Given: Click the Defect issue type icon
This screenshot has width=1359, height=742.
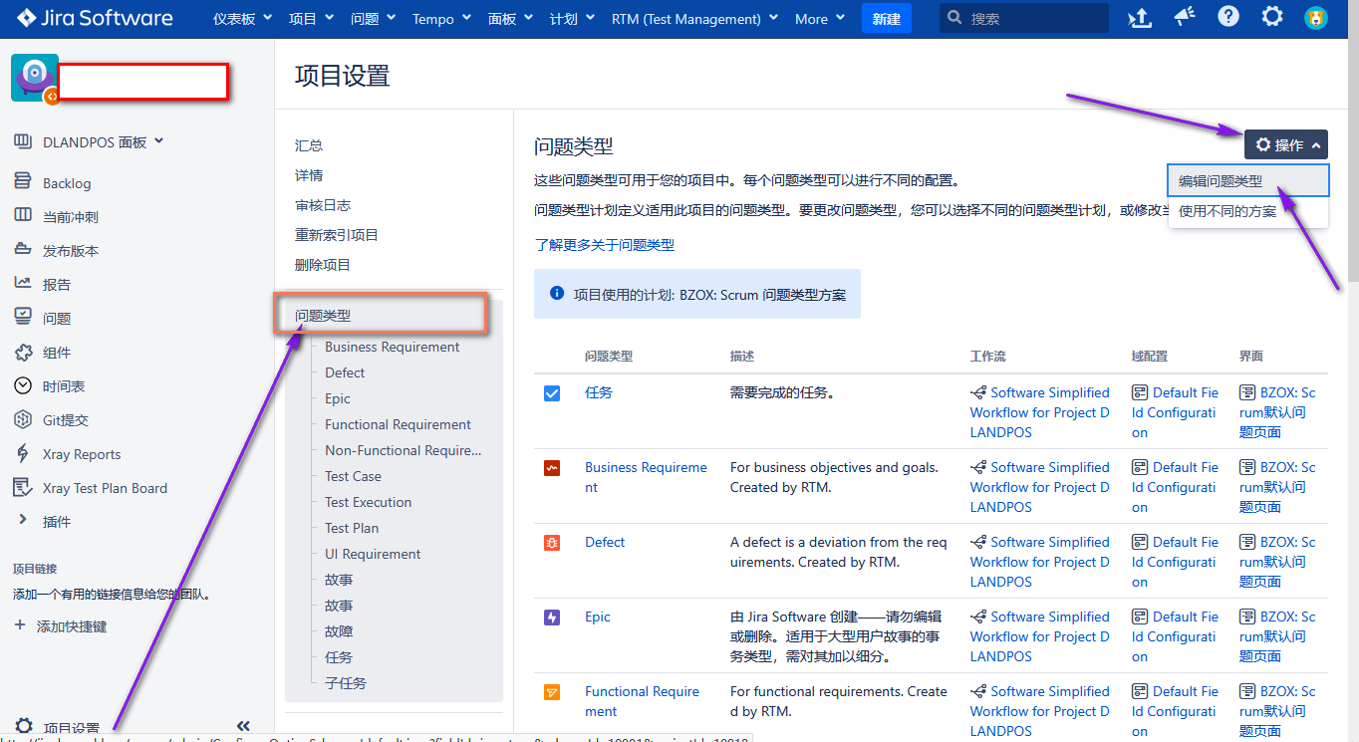Looking at the screenshot, I should [552, 543].
